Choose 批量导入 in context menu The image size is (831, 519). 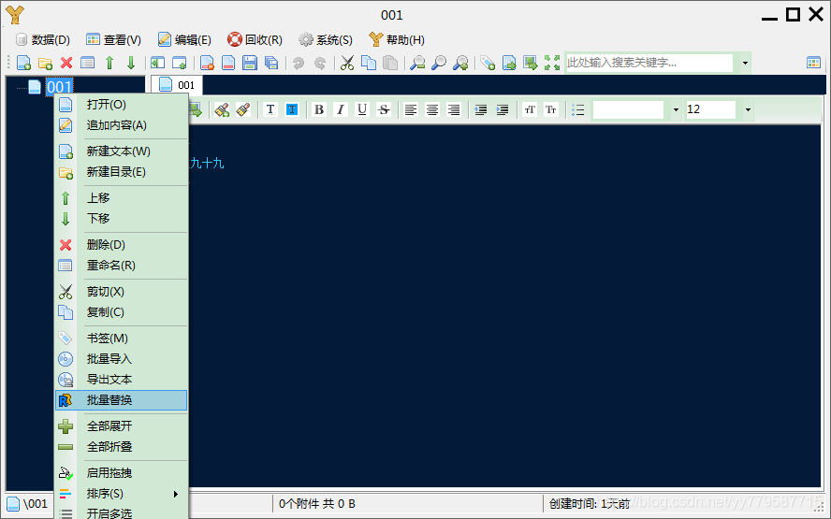(122, 359)
